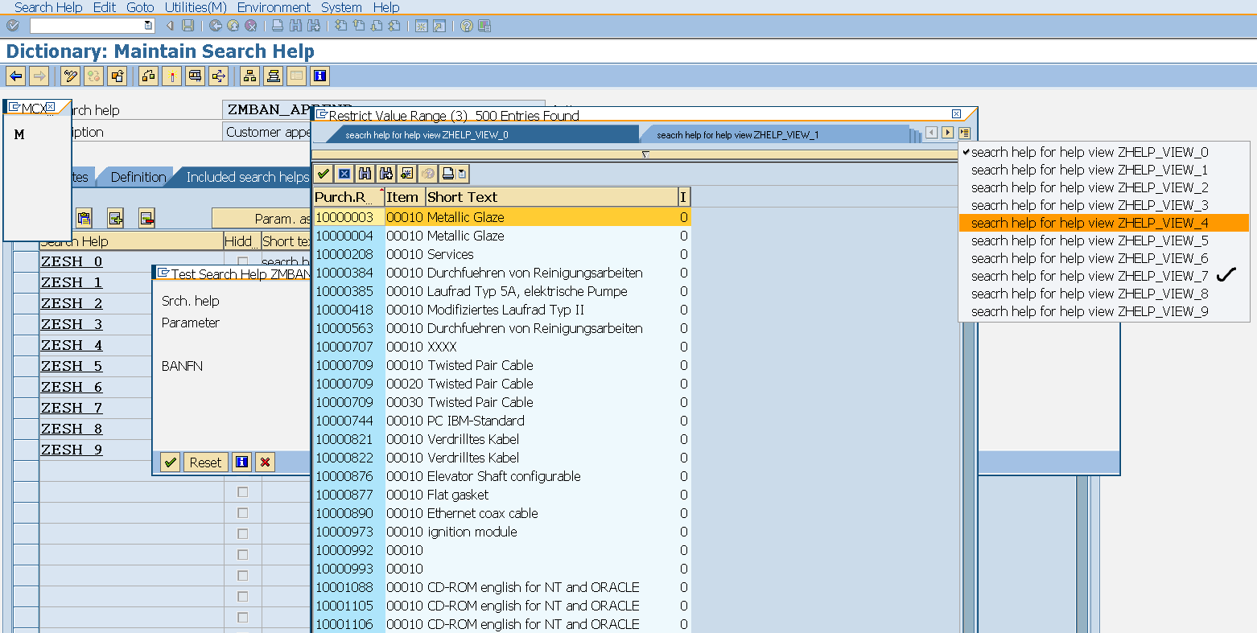The image size is (1257, 633).
Task: Select the Display/Change pencil icon
Action: click(70, 76)
